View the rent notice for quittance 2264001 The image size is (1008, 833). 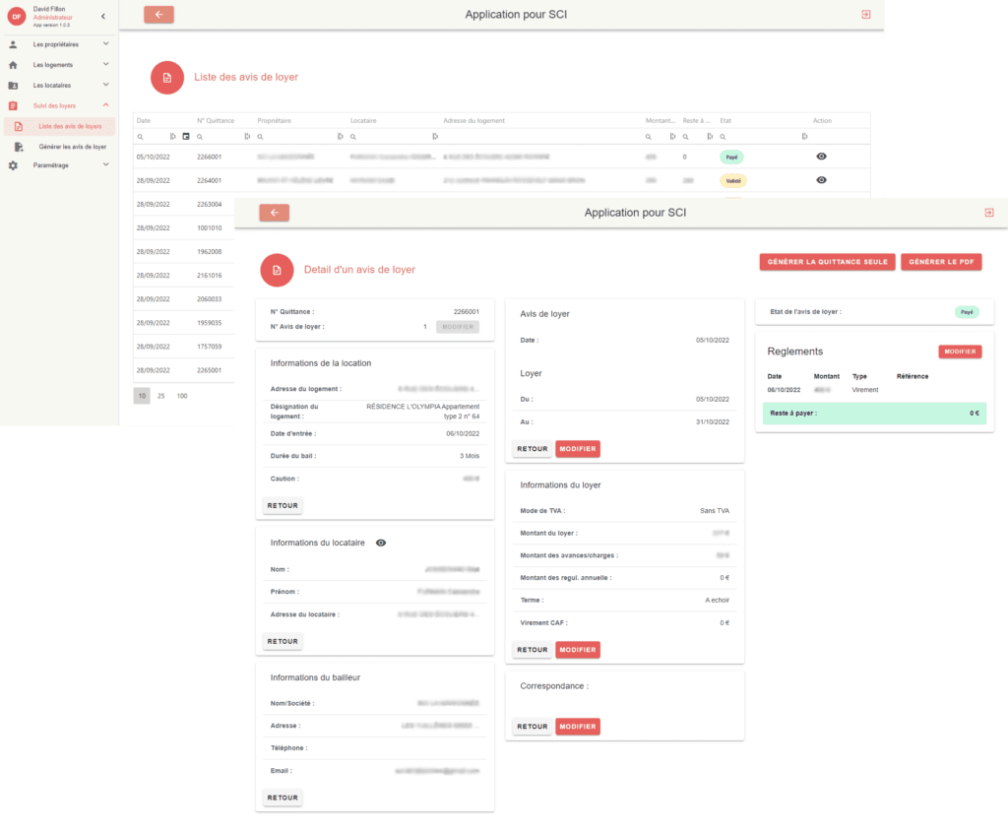point(821,180)
